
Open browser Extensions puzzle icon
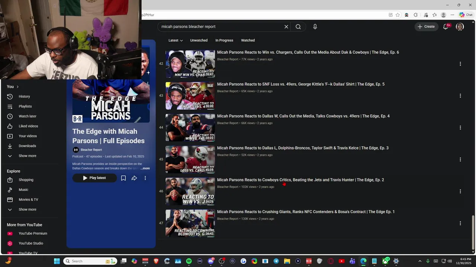(x=416, y=15)
